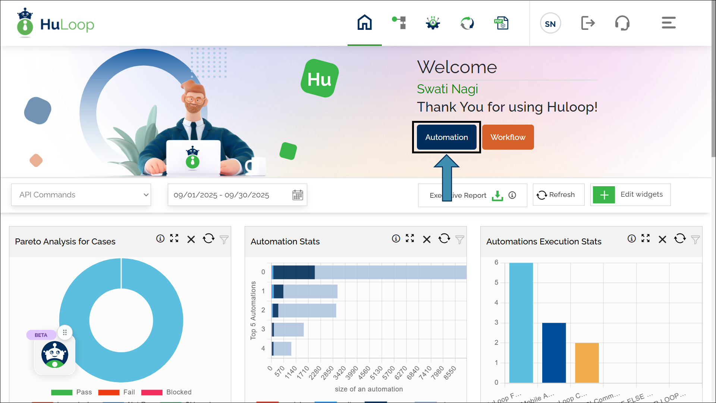The image size is (716, 403).
Task: Open the BETA chatbot assistant bubble
Action: click(x=54, y=354)
